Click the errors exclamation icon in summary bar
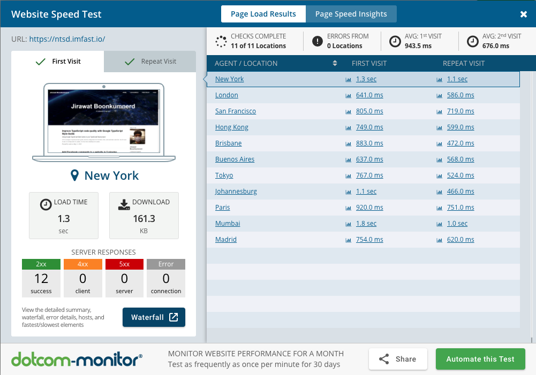Screen dimensions: 536x375 point(318,41)
